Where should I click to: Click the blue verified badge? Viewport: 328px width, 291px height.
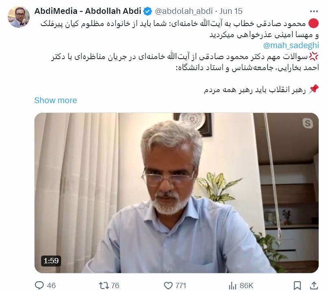point(148,11)
